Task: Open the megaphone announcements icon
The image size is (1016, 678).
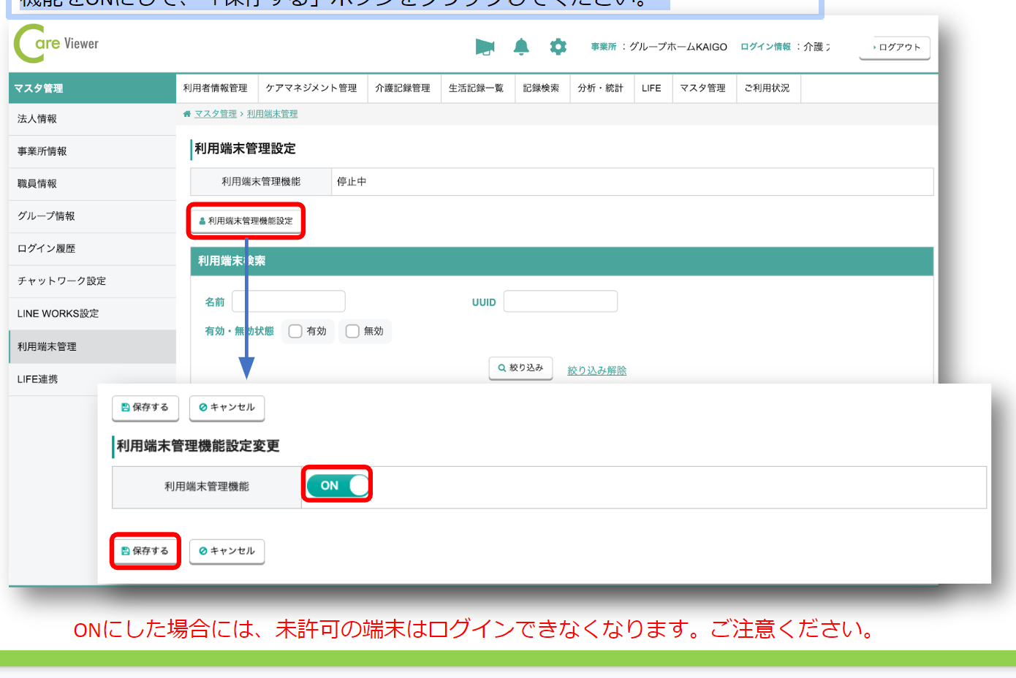Action: (485, 47)
